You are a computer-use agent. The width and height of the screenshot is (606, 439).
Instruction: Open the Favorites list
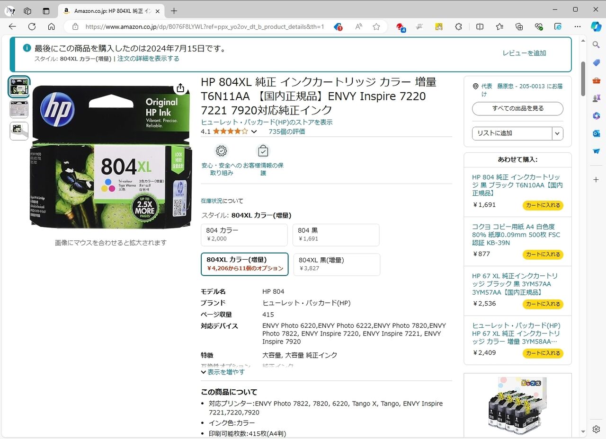point(499,26)
